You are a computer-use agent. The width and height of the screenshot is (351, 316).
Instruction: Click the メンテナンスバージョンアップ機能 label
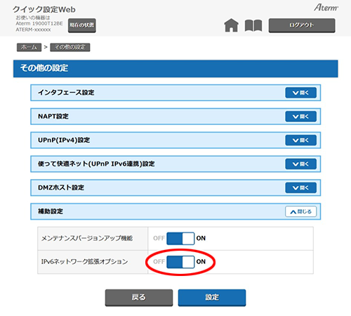(x=87, y=238)
